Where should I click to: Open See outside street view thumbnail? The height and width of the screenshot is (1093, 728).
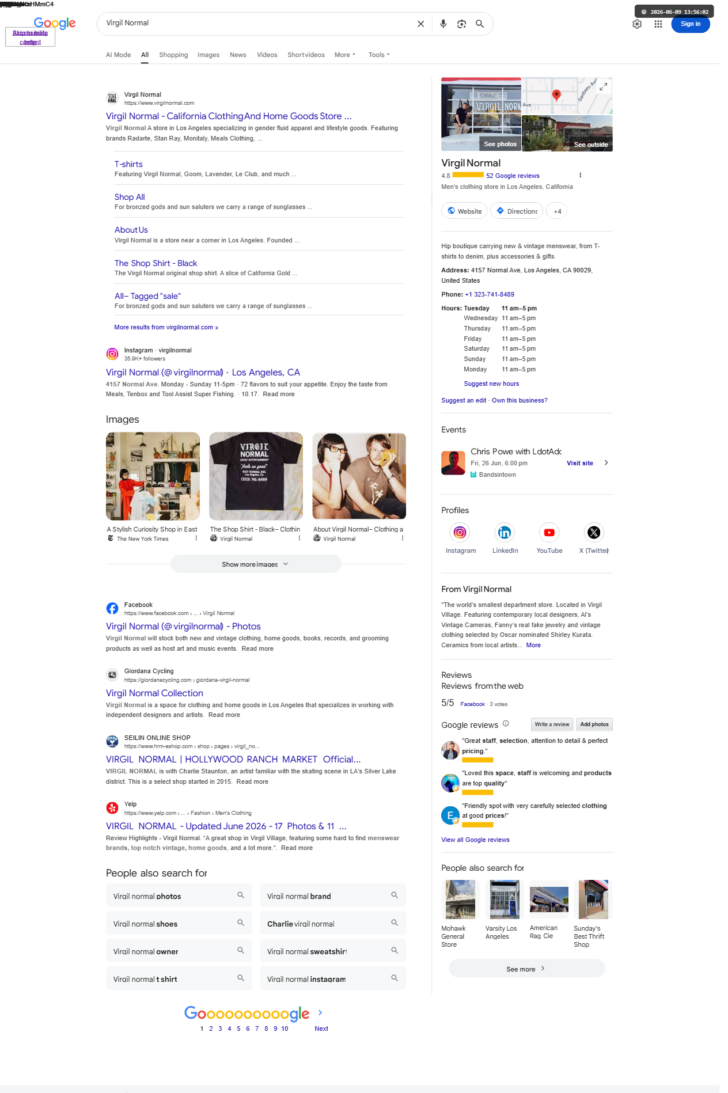(567, 133)
